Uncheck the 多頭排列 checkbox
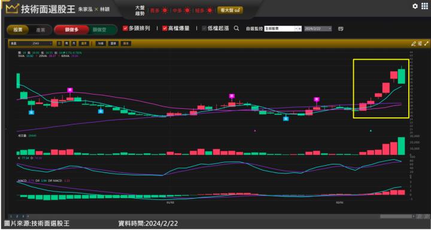This screenshot has width=431, height=231. click(125, 28)
